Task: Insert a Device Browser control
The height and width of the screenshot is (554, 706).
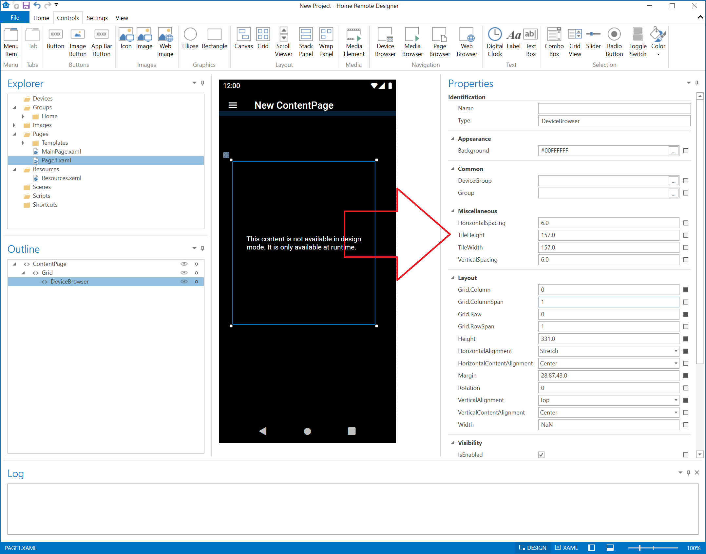Action: pos(385,42)
